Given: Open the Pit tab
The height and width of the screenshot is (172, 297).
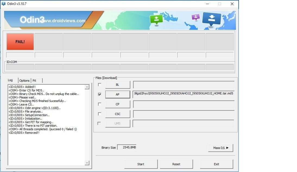Looking at the screenshot, I should [34, 81].
